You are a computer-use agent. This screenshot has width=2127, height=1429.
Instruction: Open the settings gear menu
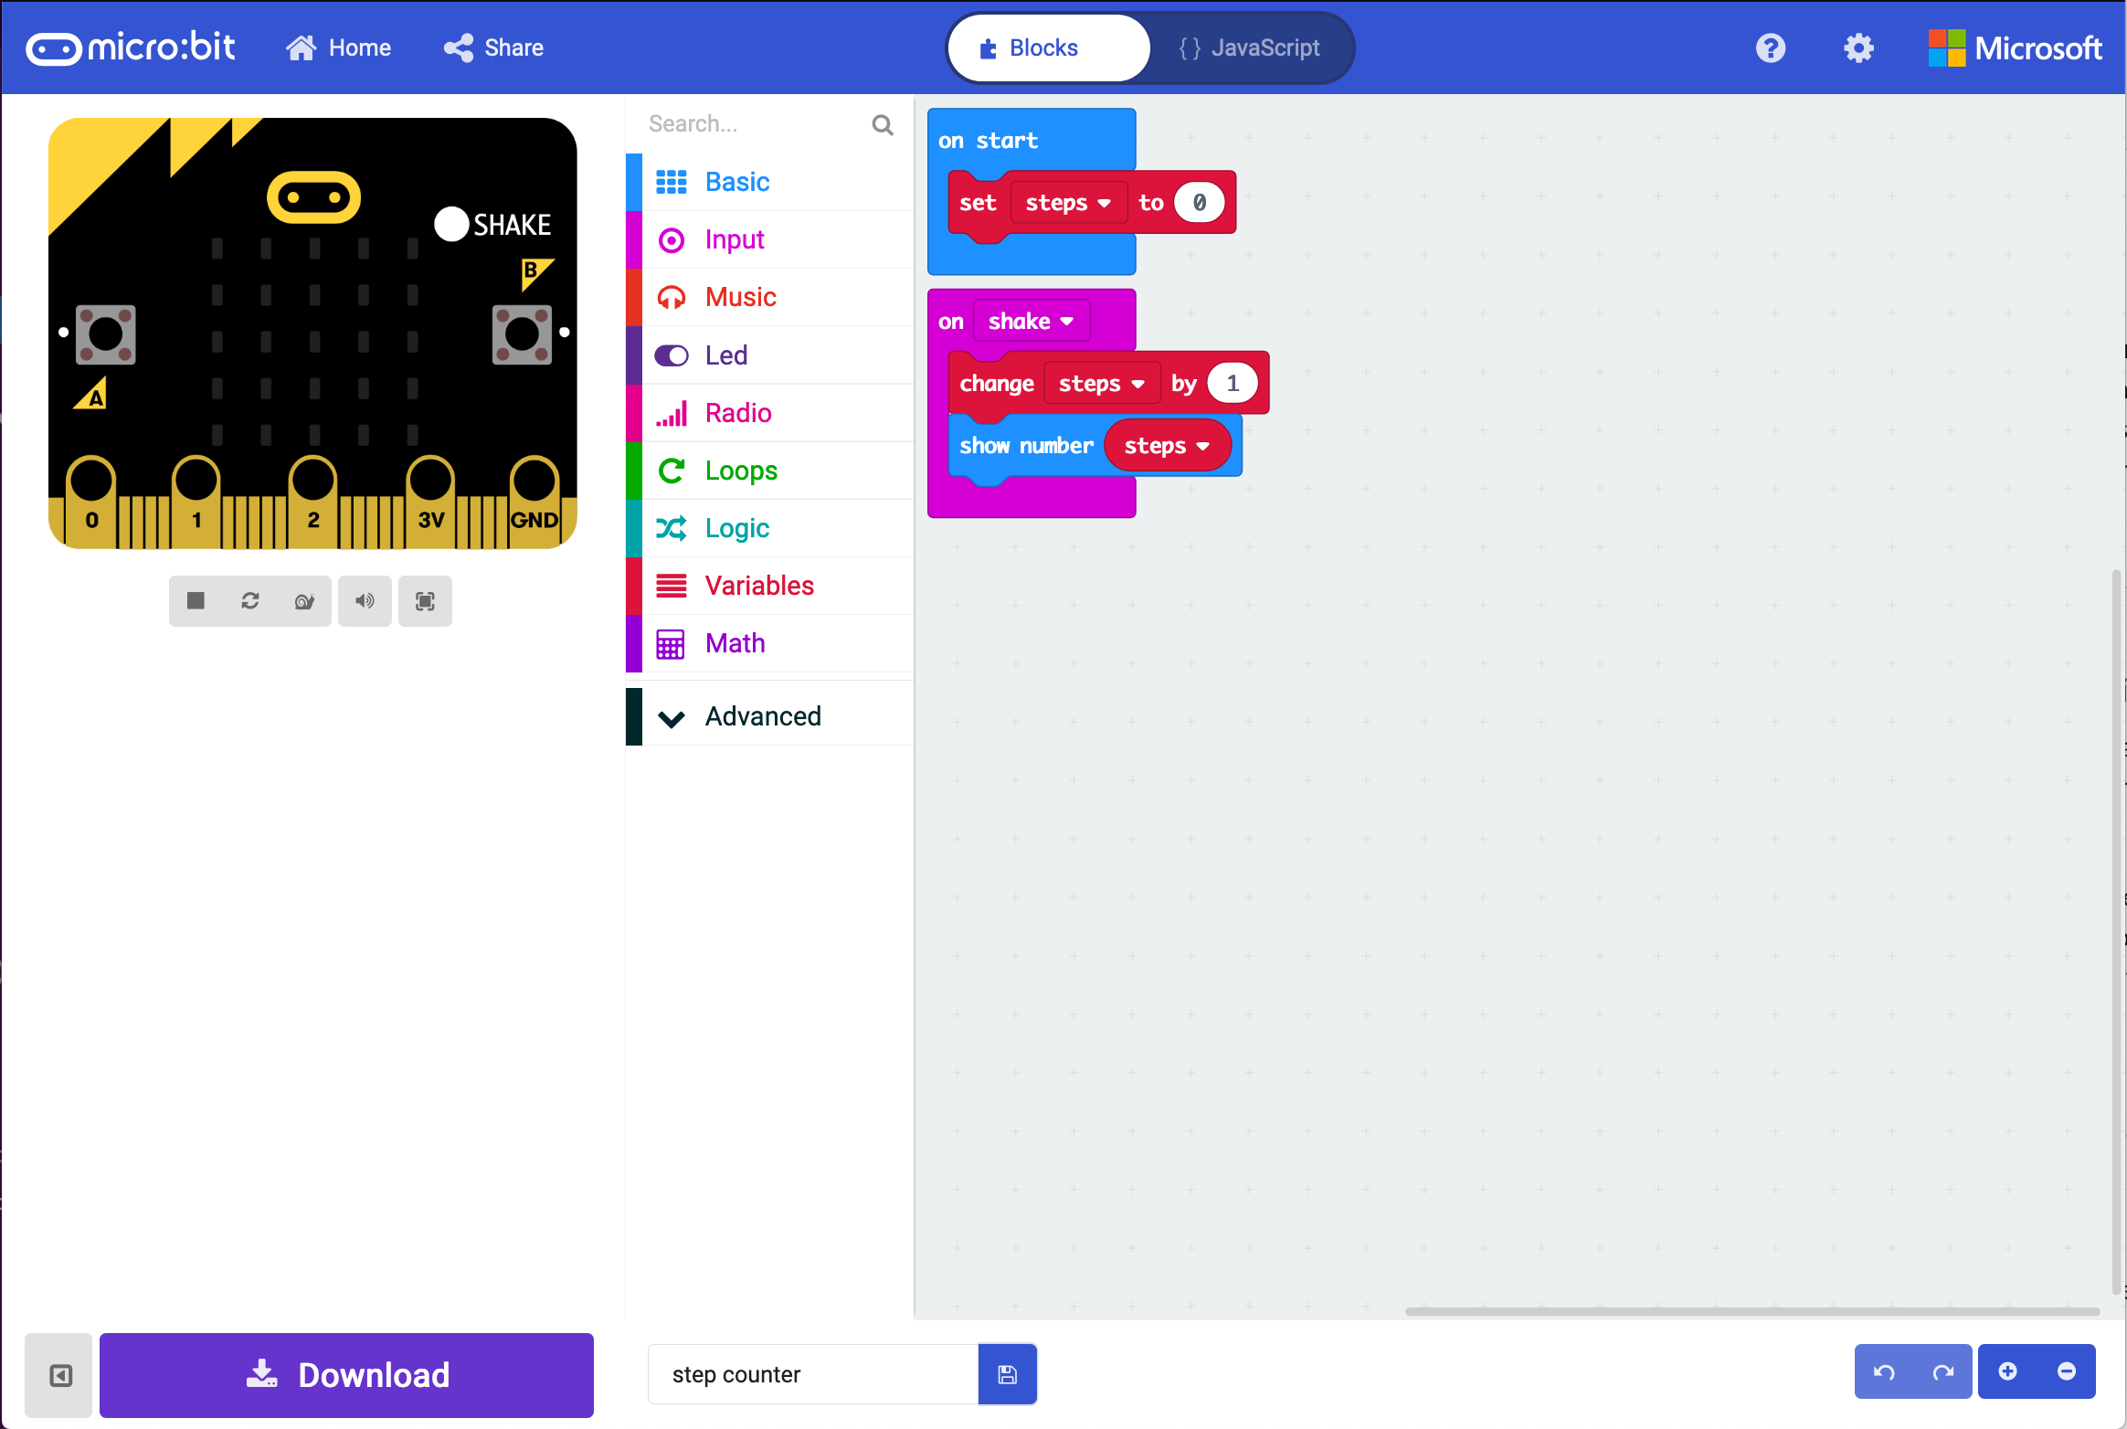pos(1858,48)
